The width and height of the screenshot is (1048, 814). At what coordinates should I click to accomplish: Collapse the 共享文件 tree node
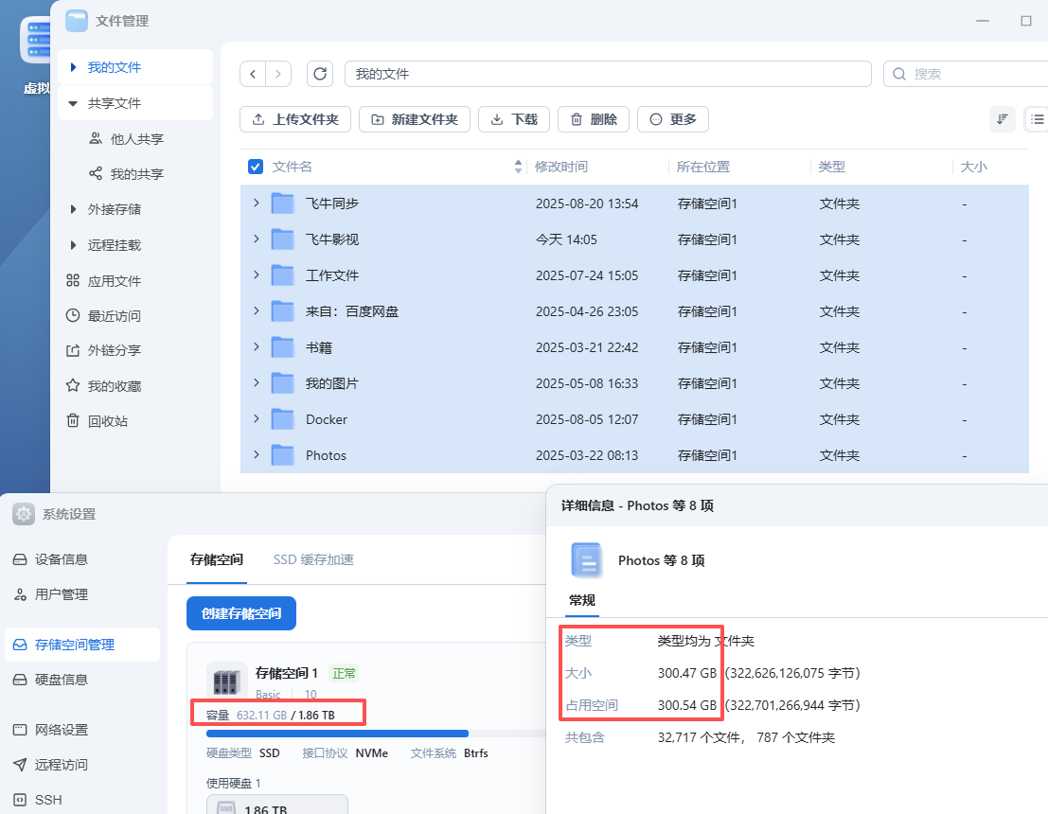(74, 103)
